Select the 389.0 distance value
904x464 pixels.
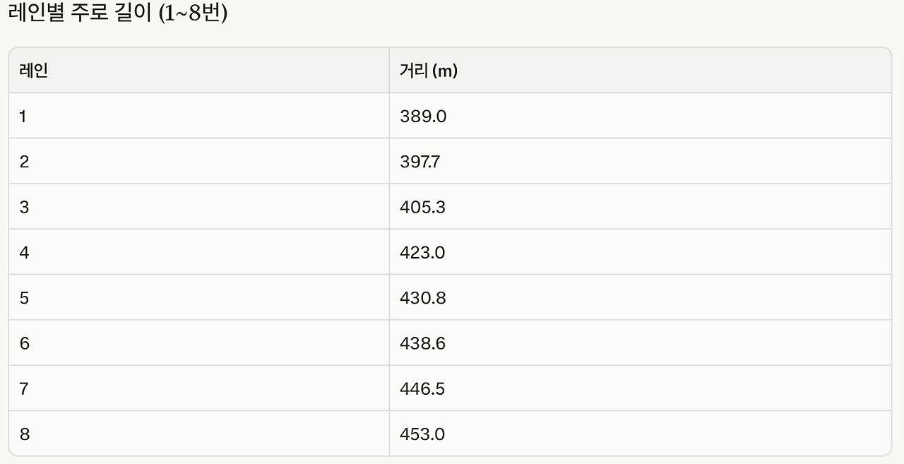[x=423, y=117]
